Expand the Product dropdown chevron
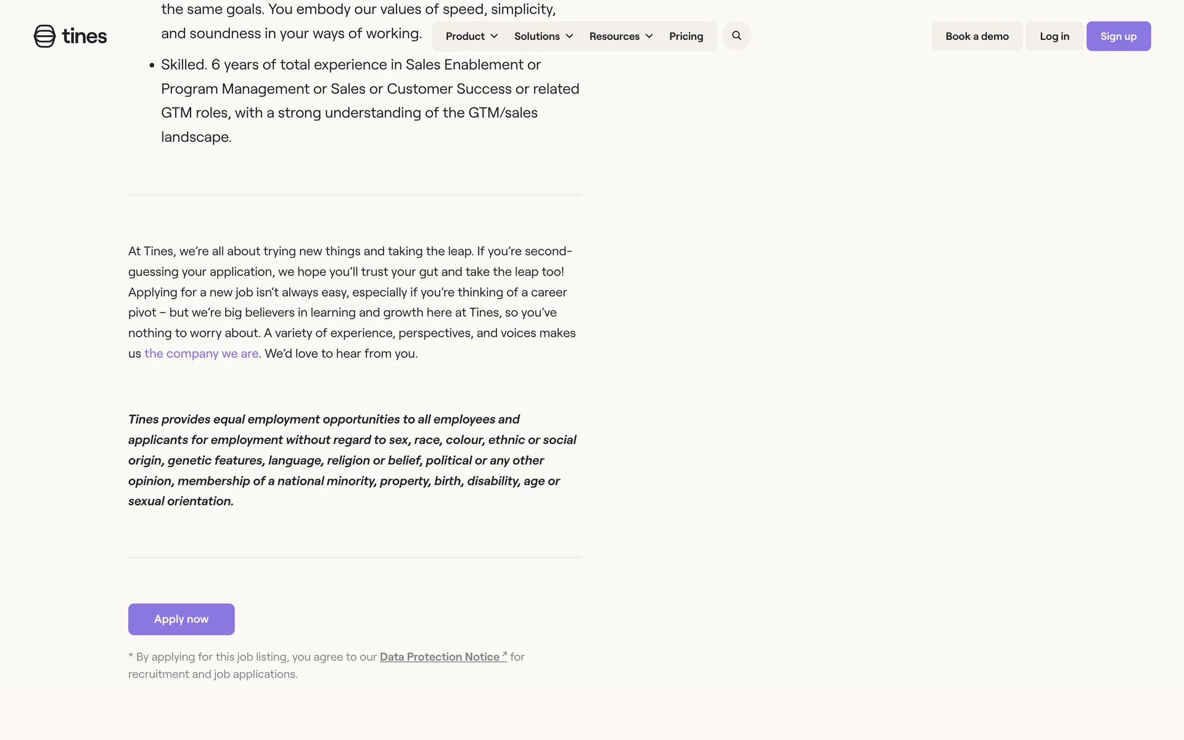The image size is (1184, 740). coord(494,36)
